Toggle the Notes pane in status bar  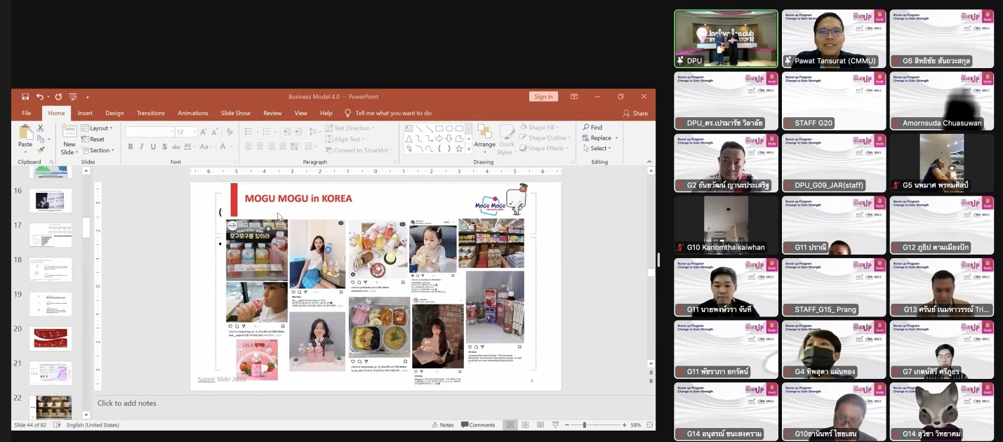coord(443,425)
